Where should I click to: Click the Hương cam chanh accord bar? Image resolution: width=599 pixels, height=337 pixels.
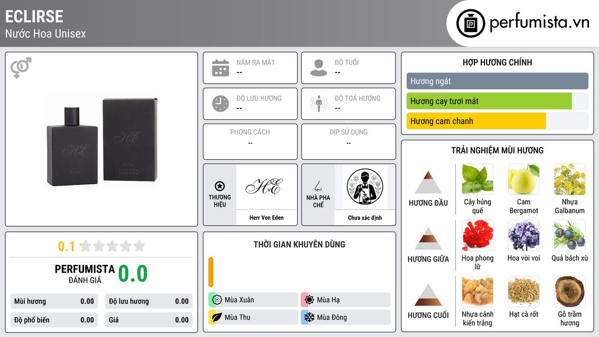(476, 121)
